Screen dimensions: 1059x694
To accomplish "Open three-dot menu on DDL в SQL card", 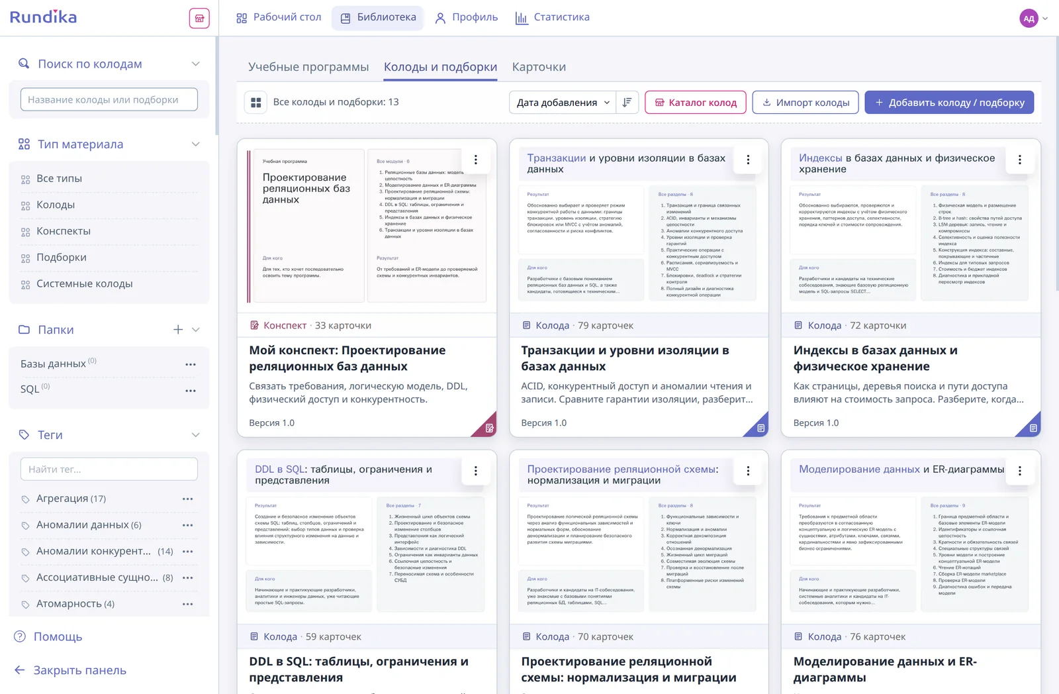I will coord(476,471).
